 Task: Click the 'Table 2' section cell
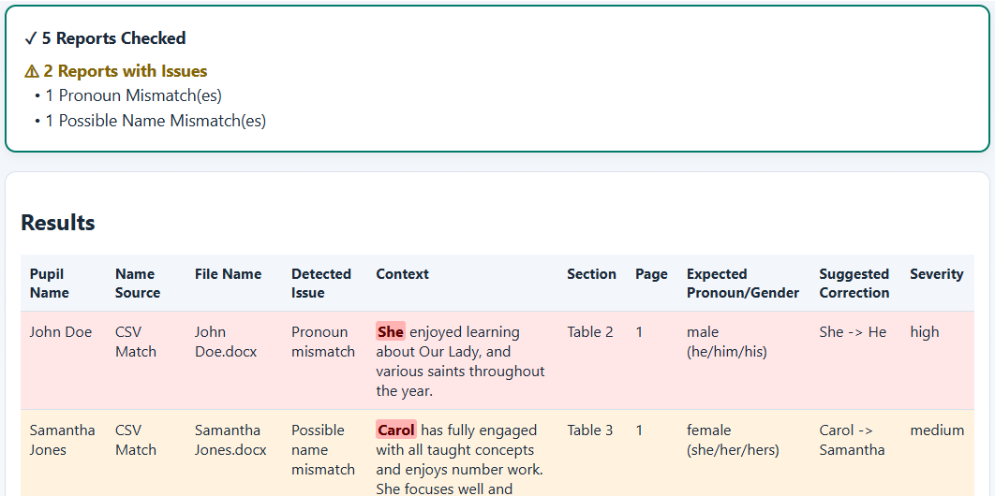tap(590, 332)
